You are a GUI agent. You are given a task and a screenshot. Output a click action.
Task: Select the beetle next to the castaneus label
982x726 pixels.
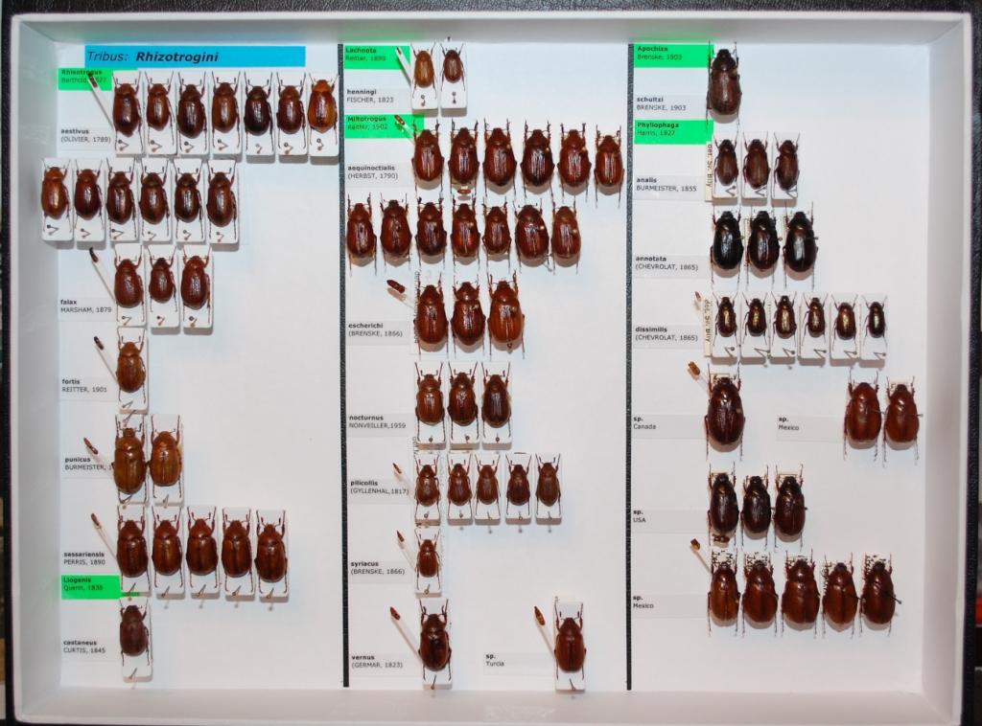(x=133, y=630)
